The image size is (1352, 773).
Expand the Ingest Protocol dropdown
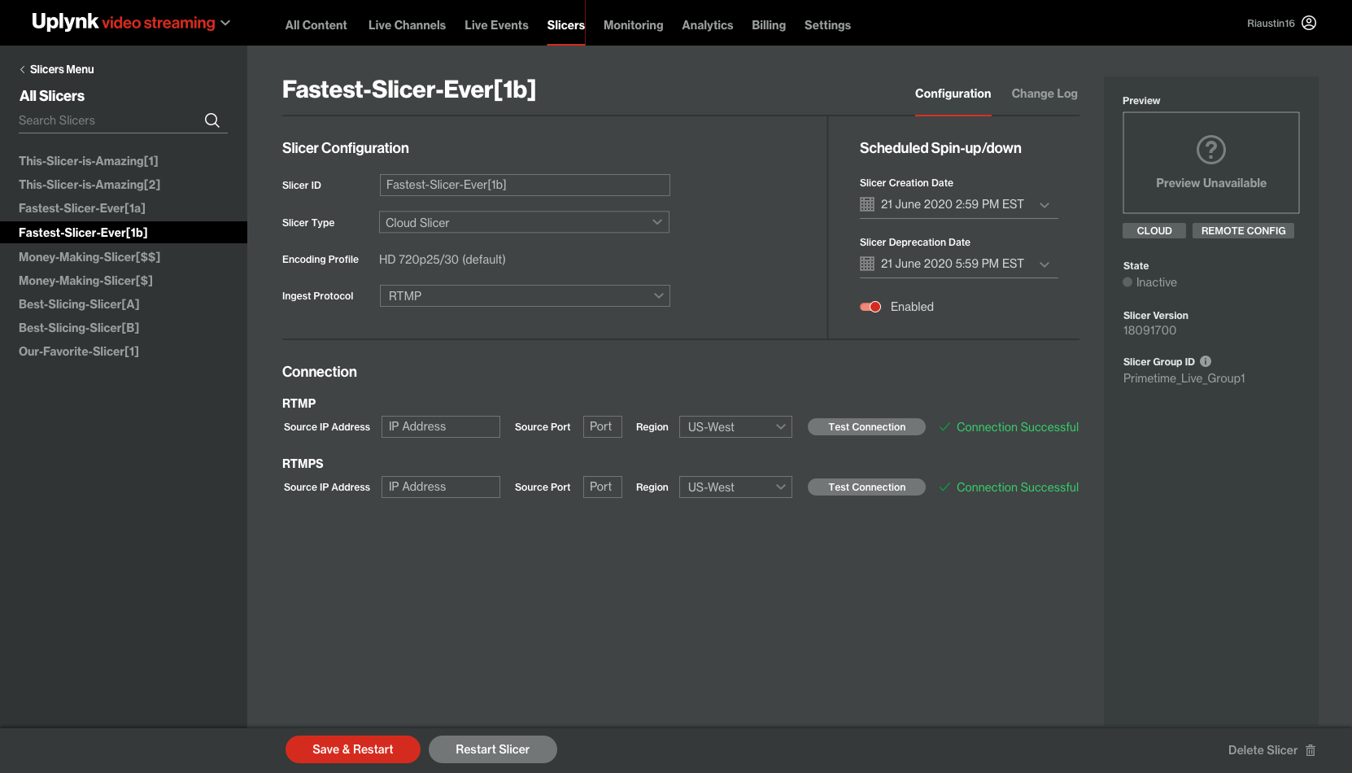pos(525,296)
